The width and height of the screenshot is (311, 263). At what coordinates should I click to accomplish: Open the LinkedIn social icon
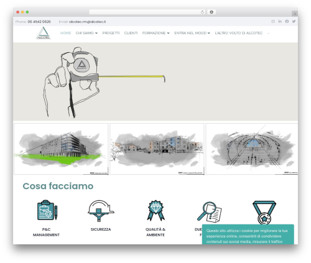(x=280, y=21)
